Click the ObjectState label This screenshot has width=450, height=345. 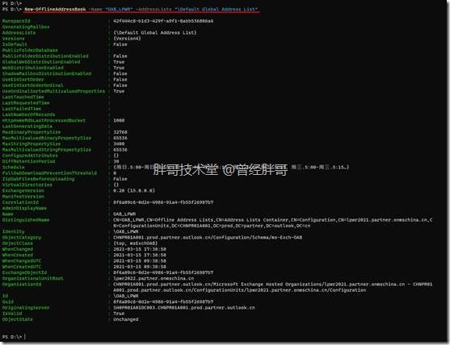[18, 319]
